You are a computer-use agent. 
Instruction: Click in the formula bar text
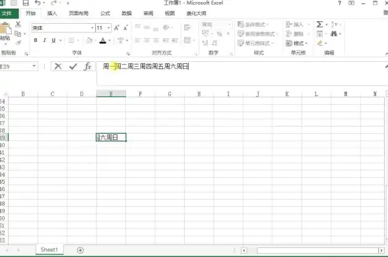146,66
